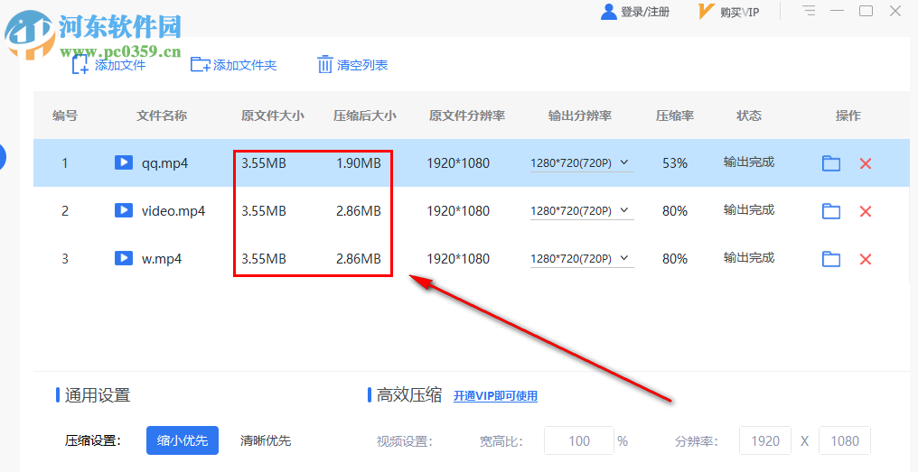Click the Buy VIP icon

(x=707, y=12)
